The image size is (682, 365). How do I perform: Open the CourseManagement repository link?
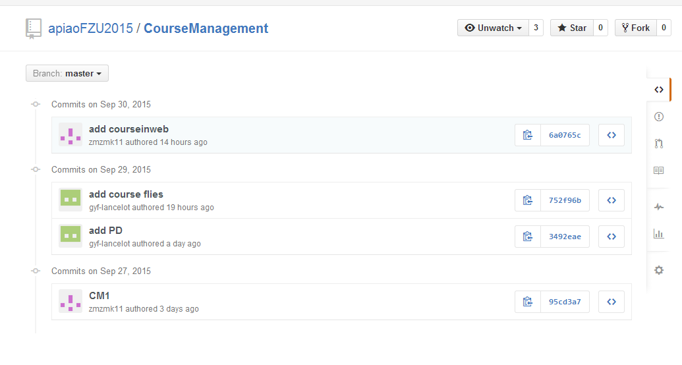tap(206, 28)
